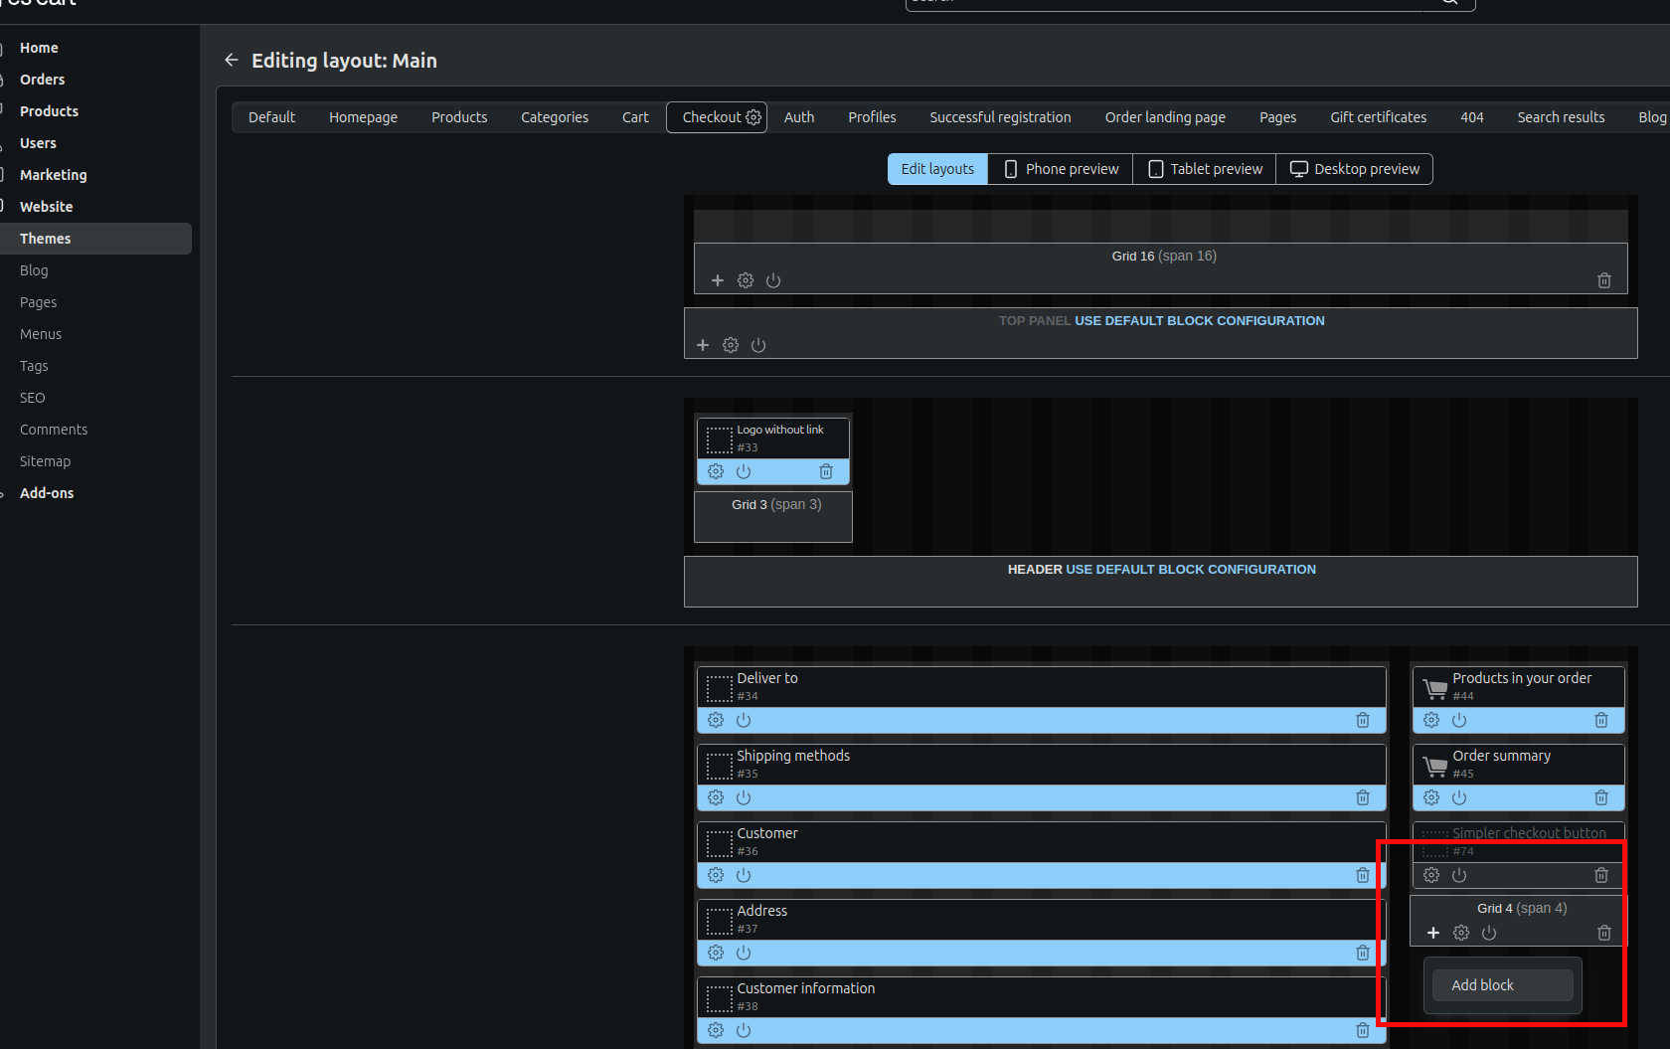Viewport: 1670px width, 1049px height.
Task: Toggle power on Customer information block
Action: click(744, 1030)
